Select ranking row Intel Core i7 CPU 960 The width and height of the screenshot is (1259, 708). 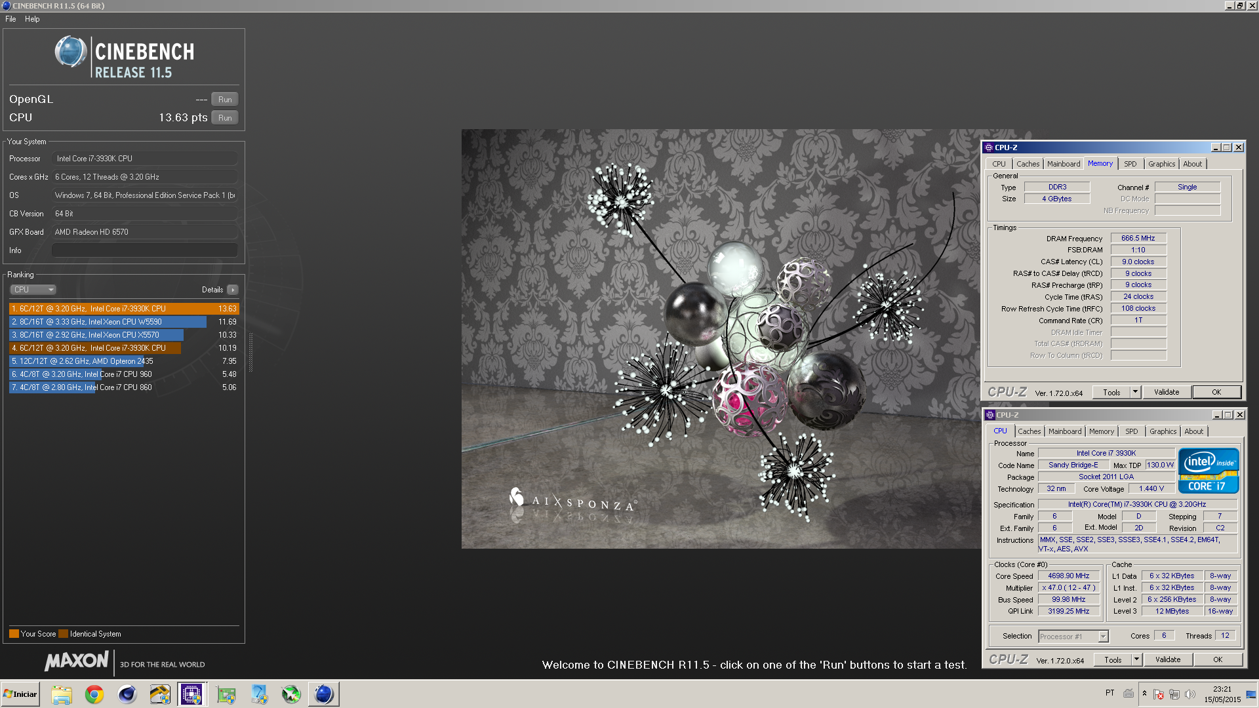[124, 374]
